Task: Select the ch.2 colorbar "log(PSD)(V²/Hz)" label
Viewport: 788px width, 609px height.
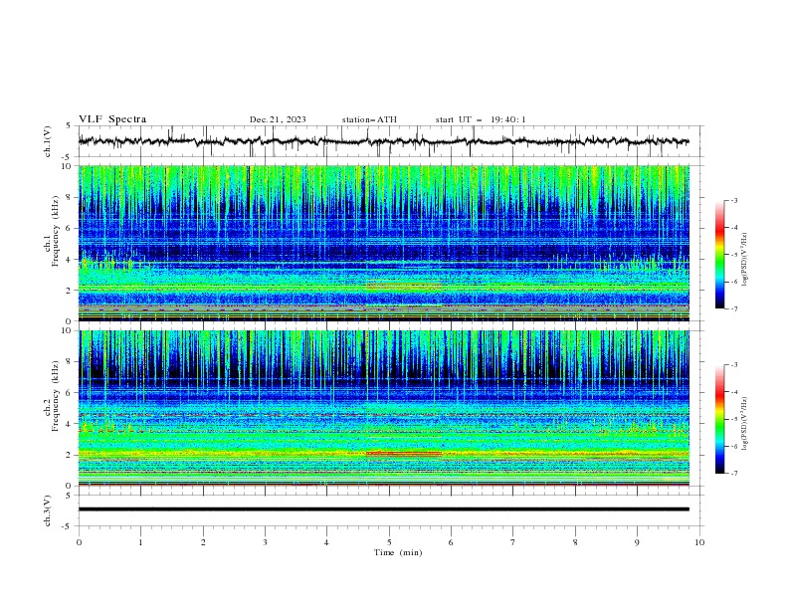Action: tap(745, 423)
